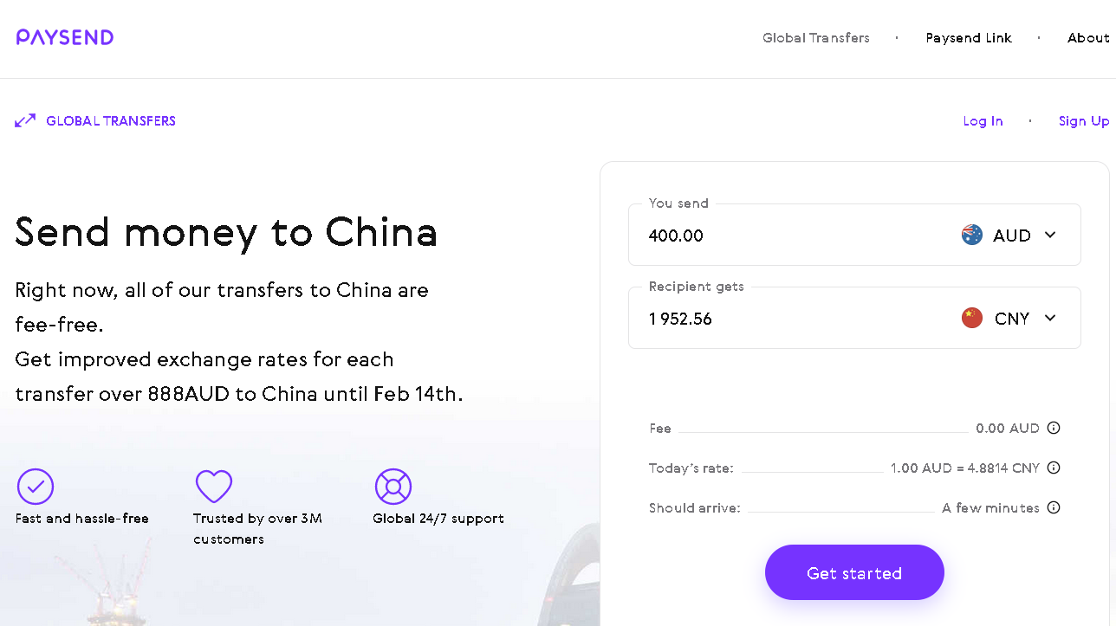The height and width of the screenshot is (626, 1116).
Task: Click the Today's rate info icon
Action: pos(1054,468)
